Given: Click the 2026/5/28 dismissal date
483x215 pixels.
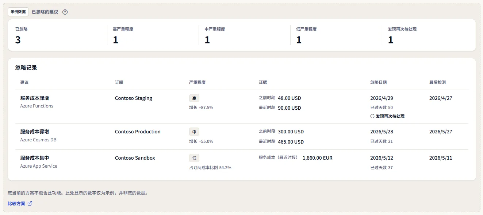Looking at the screenshot, I should 382,132.
